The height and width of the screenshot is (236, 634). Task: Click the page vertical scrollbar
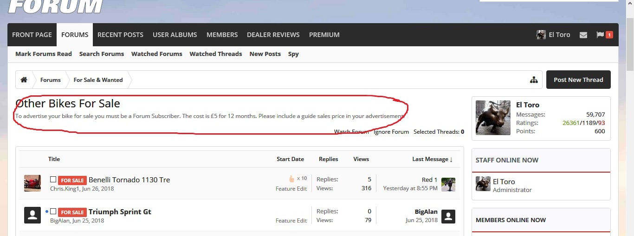[x=630, y=139]
